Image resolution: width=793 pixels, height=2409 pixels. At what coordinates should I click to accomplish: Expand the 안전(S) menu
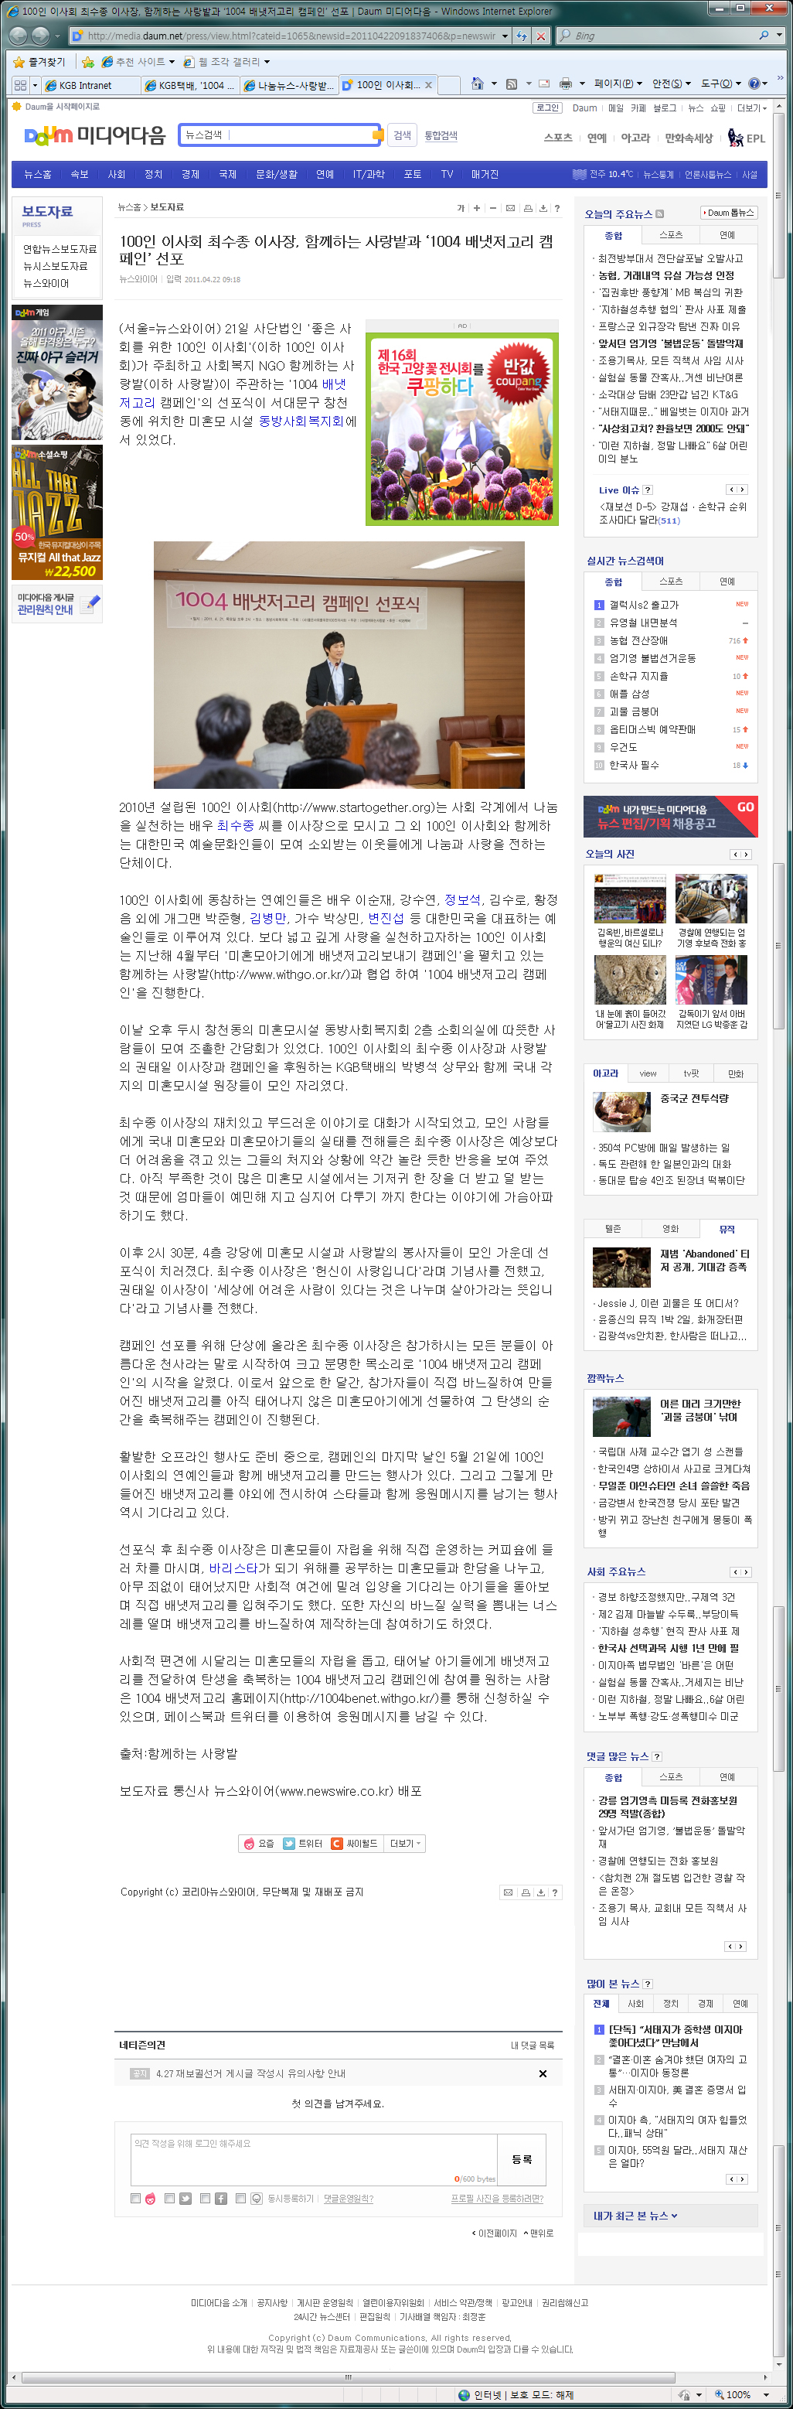(672, 84)
